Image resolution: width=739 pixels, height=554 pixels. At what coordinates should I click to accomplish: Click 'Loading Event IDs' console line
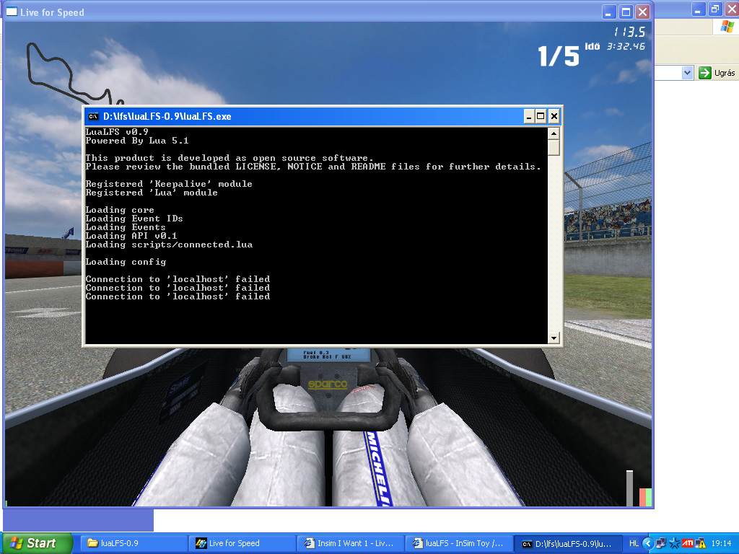tap(134, 219)
